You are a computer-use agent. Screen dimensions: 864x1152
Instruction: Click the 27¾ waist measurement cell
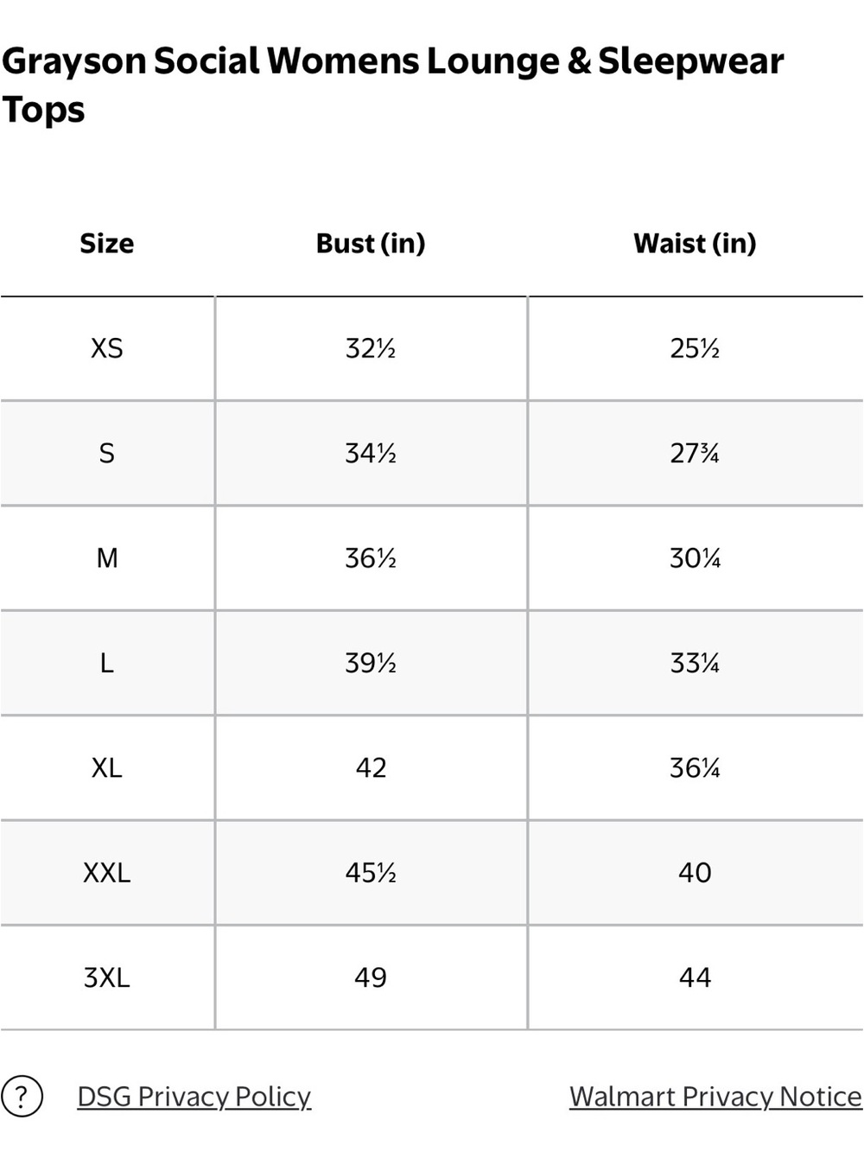(x=695, y=453)
